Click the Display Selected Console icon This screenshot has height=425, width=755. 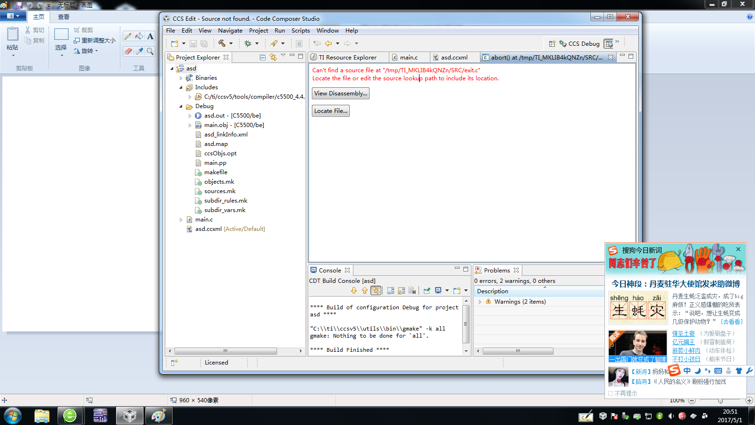point(438,290)
